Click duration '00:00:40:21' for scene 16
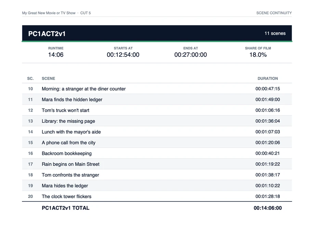The width and height of the screenshot is (314, 241). point(268,153)
